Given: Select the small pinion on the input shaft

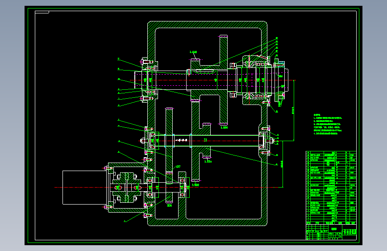Looking at the screenshot, I should pos(169,188).
